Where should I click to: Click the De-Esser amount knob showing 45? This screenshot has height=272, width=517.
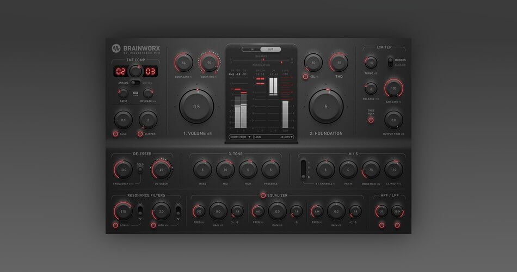161,170
